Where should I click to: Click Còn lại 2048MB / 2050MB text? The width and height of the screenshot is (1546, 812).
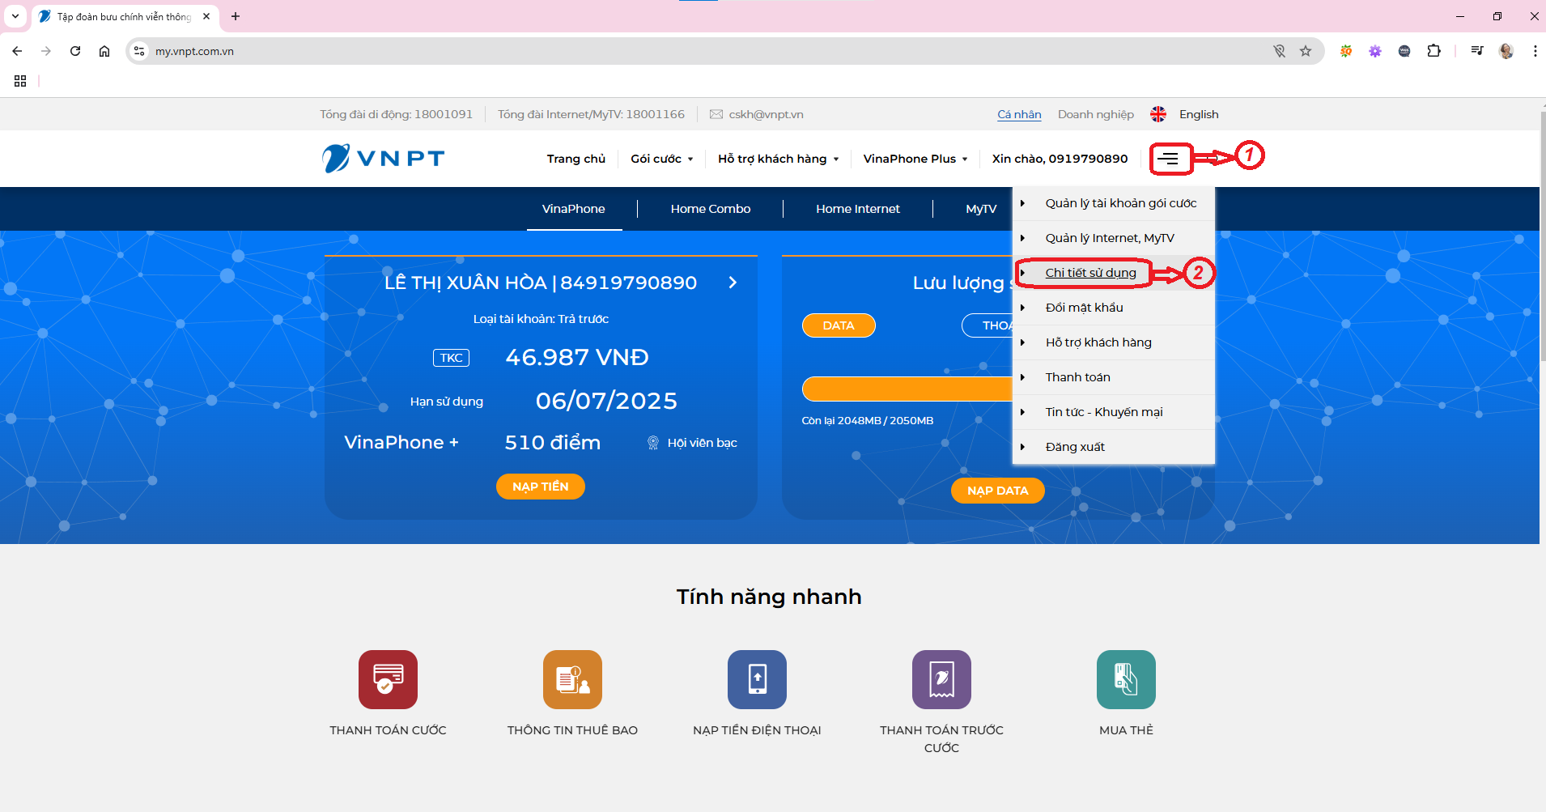click(x=868, y=421)
